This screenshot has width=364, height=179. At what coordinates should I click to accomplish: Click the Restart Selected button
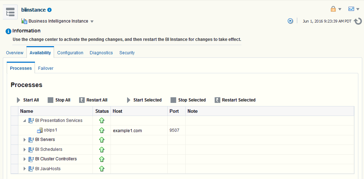tap(235, 100)
